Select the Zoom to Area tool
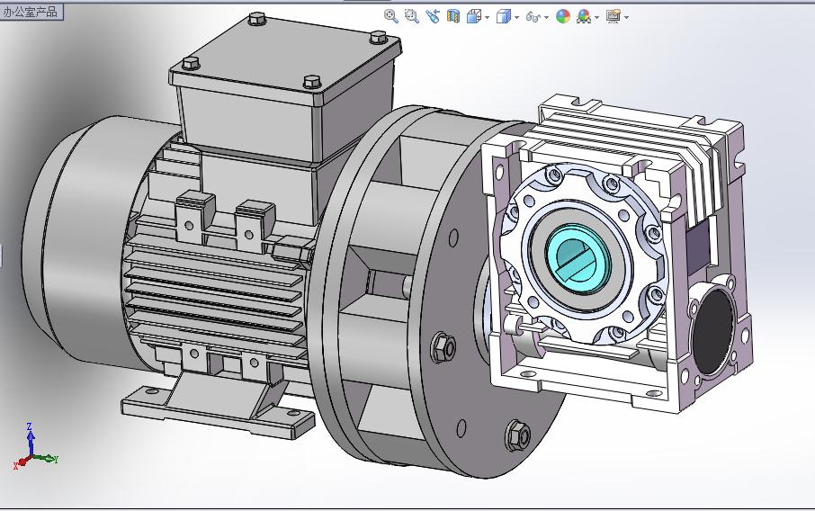Image resolution: width=815 pixels, height=511 pixels. point(411,16)
